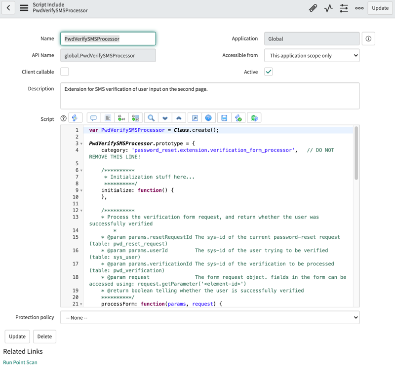395x371 pixels.
Task: Click the Application field showing Global
Action: tap(312, 39)
